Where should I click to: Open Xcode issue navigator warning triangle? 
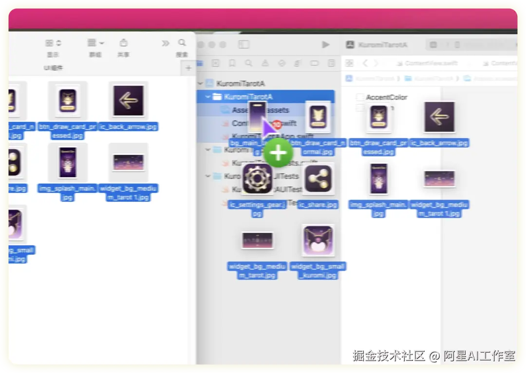pos(265,63)
